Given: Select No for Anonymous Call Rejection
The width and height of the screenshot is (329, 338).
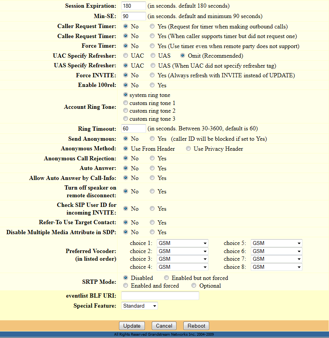Looking at the screenshot, I should (x=126, y=158).
